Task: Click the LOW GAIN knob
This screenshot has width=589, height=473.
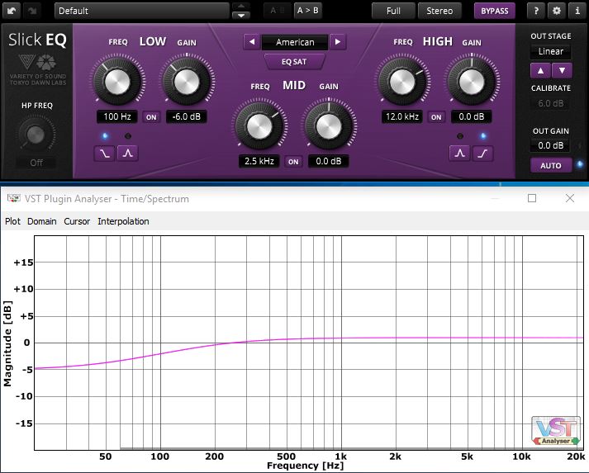Action: tap(187, 81)
